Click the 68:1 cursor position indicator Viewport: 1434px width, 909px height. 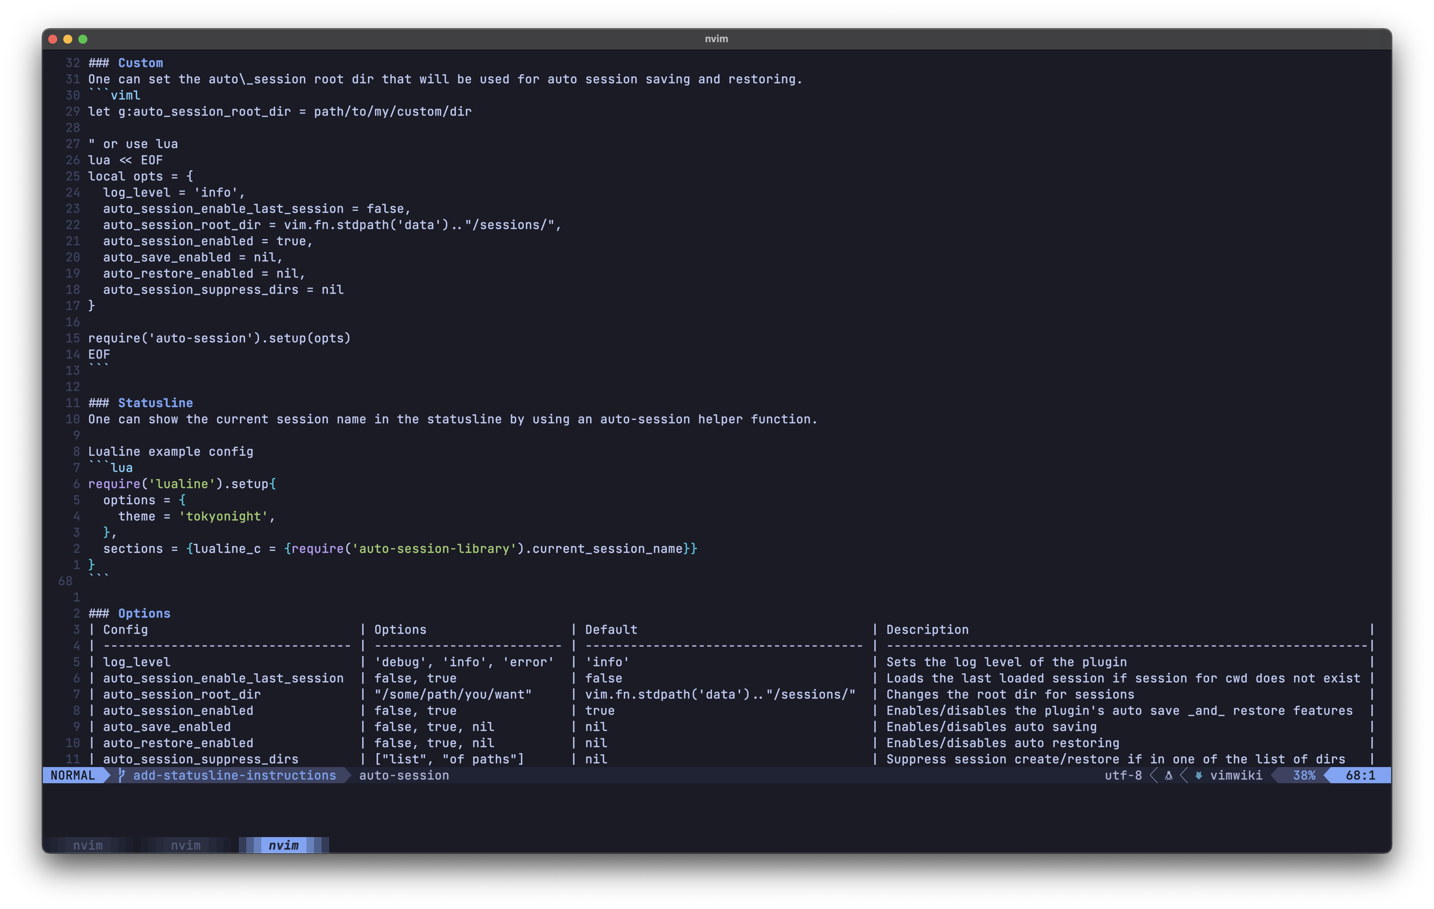[x=1360, y=775]
